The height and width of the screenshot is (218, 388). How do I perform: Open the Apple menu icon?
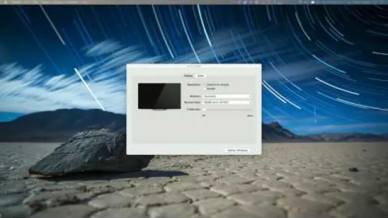pyautogui.click(x=5, y=2)
